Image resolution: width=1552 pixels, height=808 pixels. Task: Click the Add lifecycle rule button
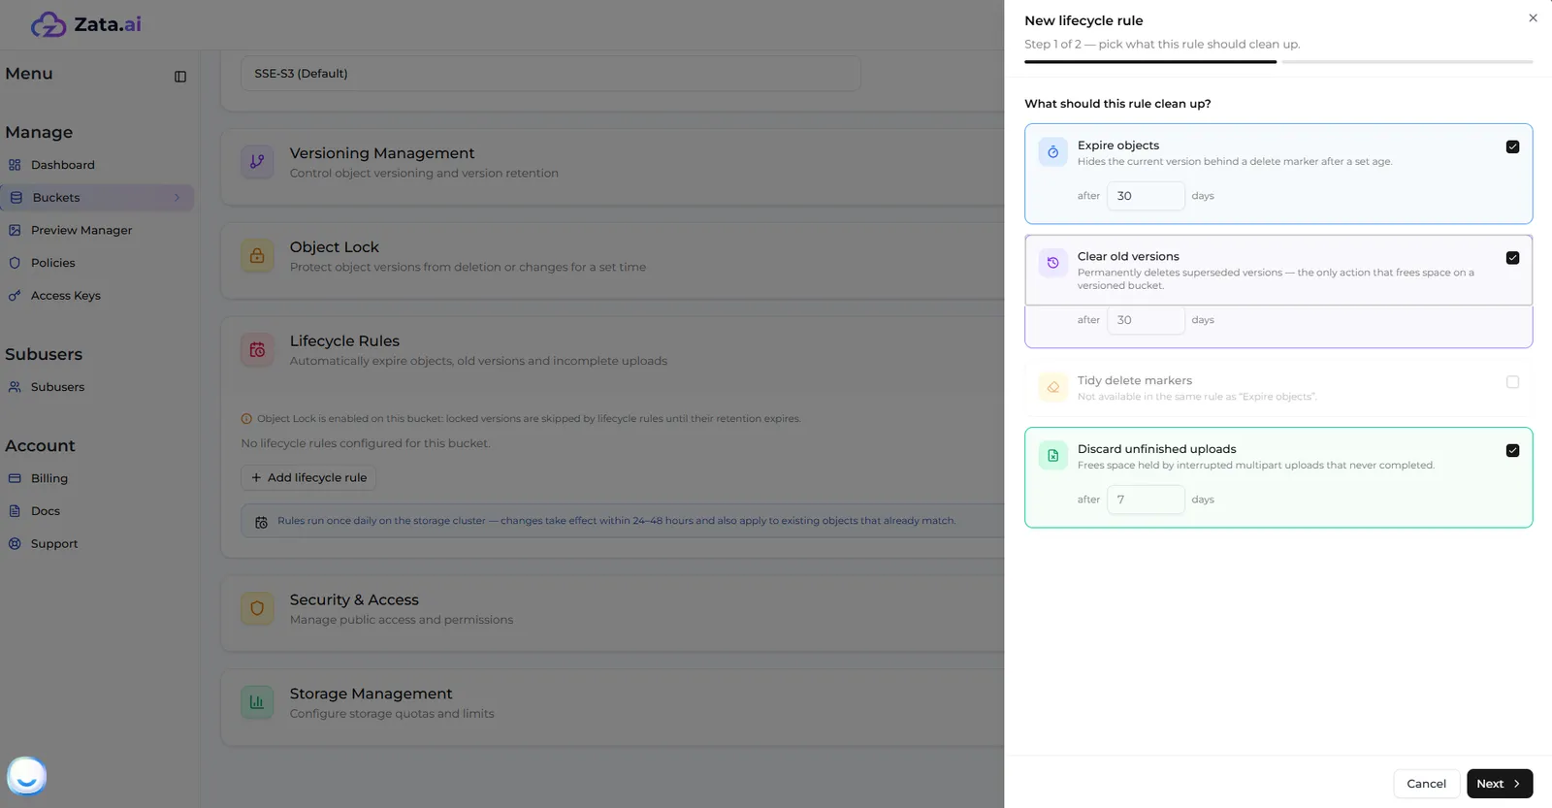coord(308,478)
